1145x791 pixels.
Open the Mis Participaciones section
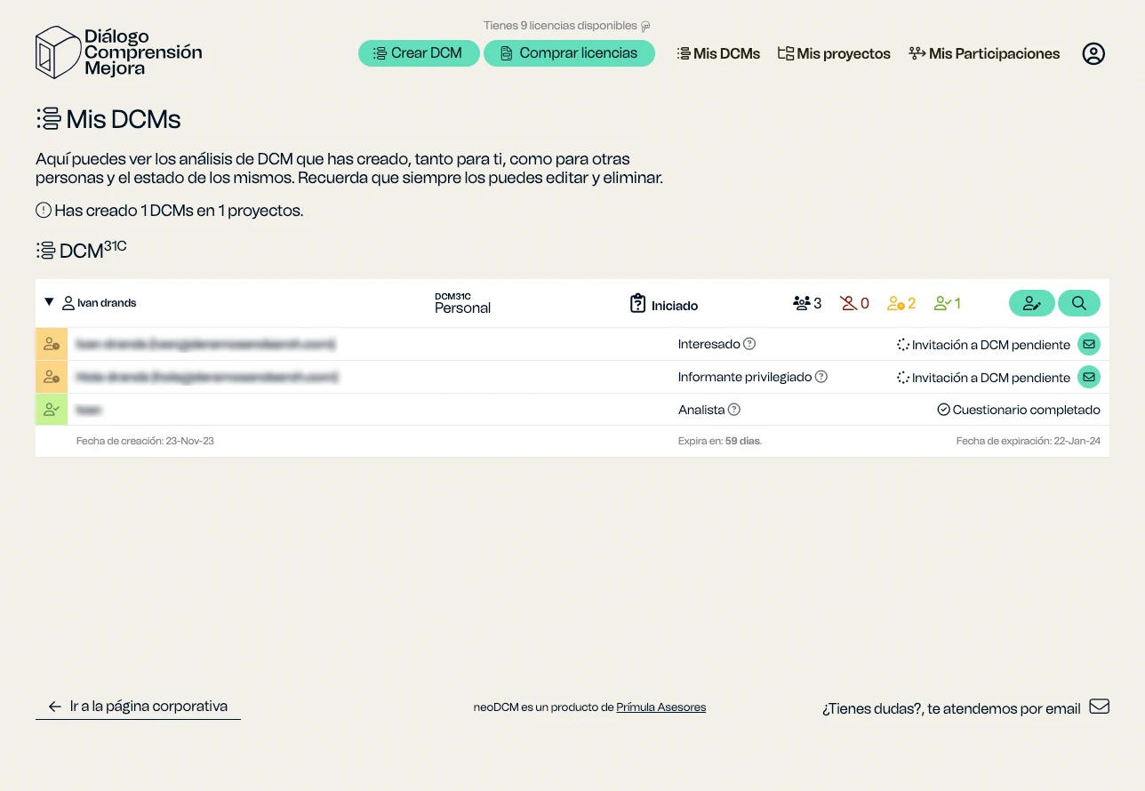coord(984,53)
